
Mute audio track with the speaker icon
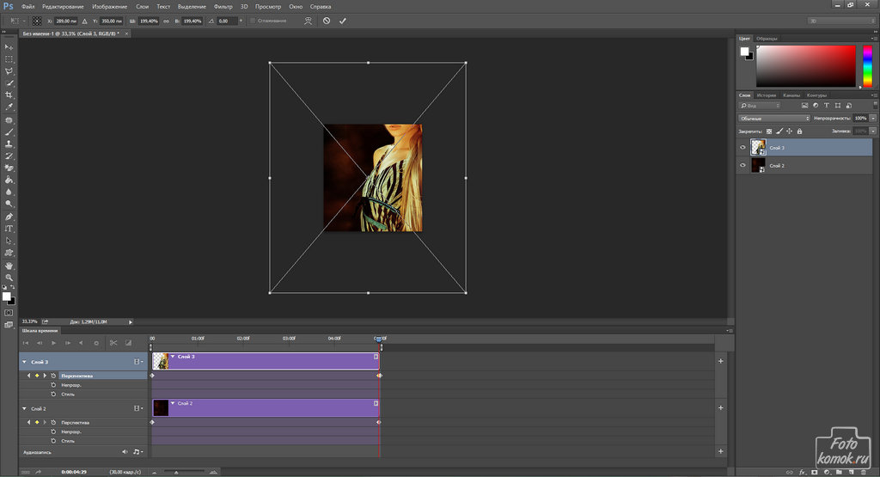125,451
